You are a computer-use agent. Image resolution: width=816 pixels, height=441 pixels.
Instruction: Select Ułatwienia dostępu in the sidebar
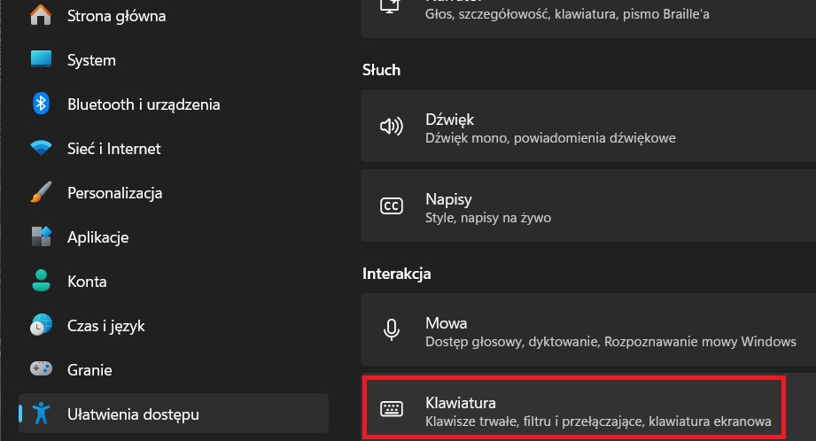(133, 414)
